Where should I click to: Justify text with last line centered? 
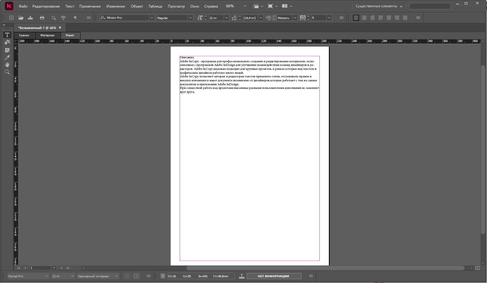coord(389,18)
